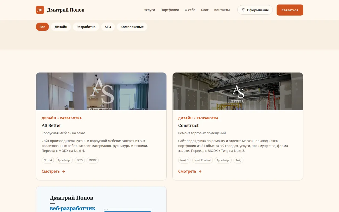
Task: Click the Nuxt 3 tag
Action: pos(184,160)
